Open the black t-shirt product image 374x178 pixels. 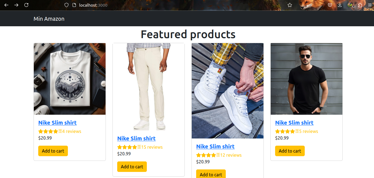306,79
